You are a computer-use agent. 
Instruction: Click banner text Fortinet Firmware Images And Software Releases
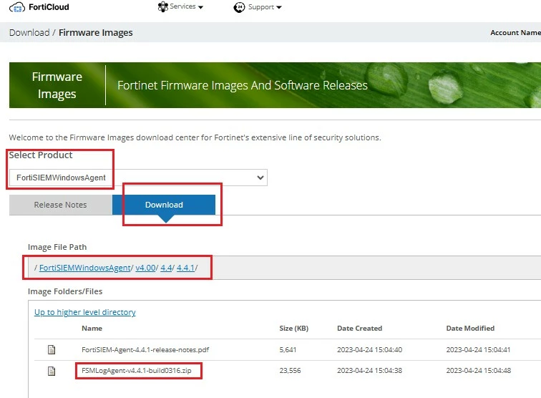[243, 85]
